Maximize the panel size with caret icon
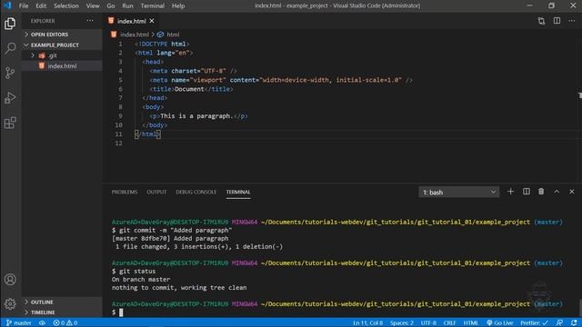Viewport: 582px width, 327px height. pos(557,192)
